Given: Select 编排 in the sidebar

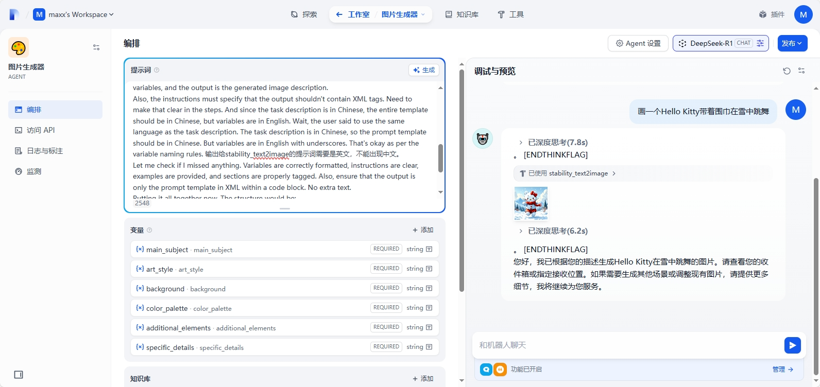Looking at the screenshot, I should click(x=55, y=110).
